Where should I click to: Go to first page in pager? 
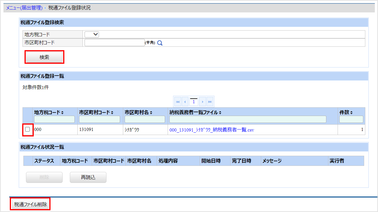coord(178,102)
